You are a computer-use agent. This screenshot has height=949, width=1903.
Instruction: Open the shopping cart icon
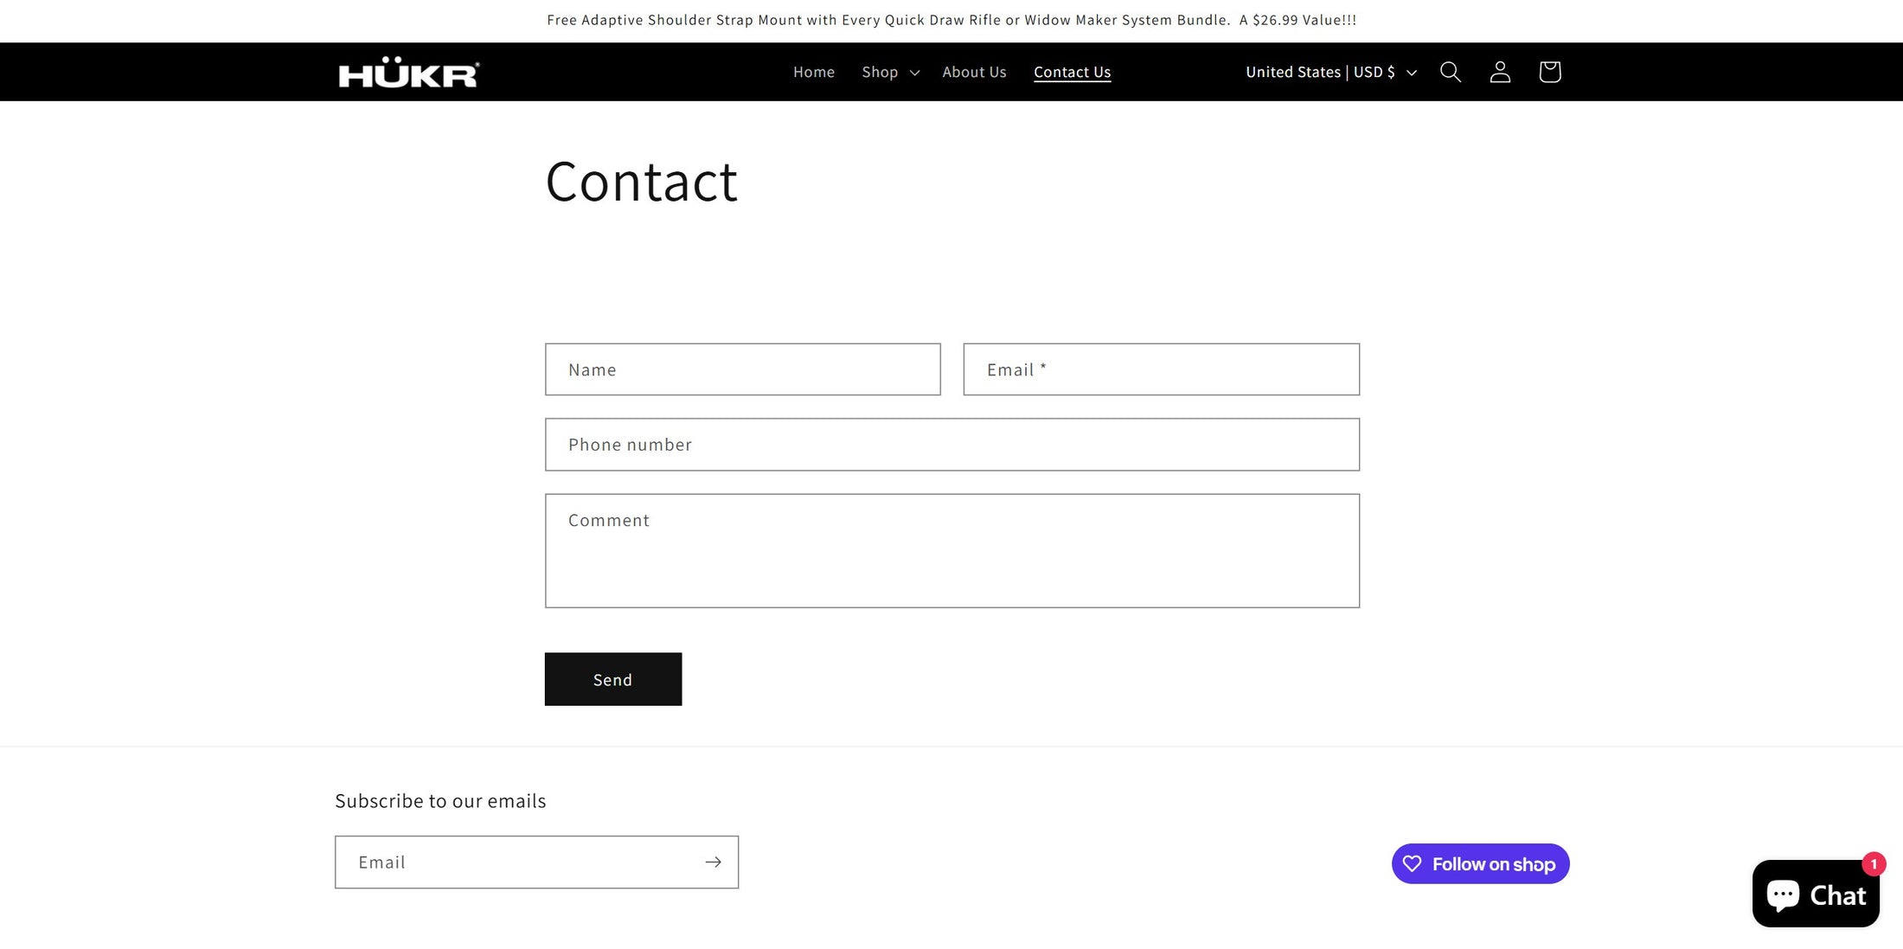pos(1549,72)
